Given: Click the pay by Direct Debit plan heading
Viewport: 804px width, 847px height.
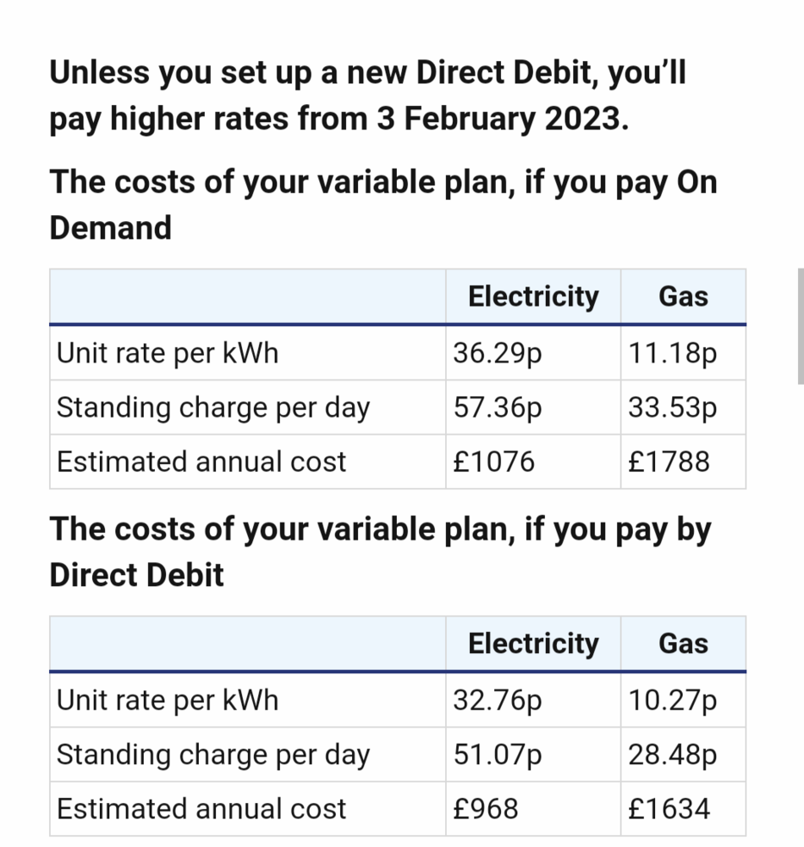Looking at the screenshot, I should click(x=380, y=551).
